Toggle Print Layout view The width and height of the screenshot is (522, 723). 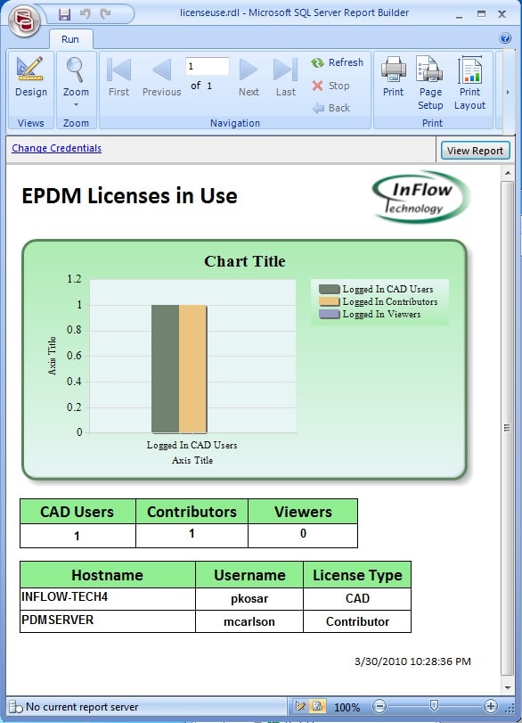click(x=470, y=84)
